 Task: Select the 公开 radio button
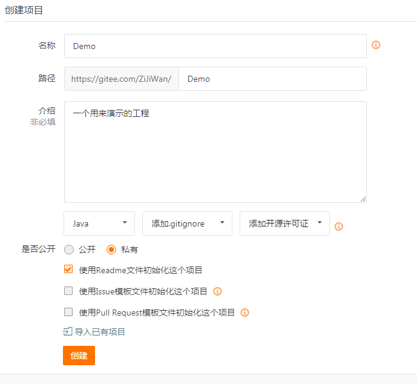pyautogui.click(x=69, y=250)
